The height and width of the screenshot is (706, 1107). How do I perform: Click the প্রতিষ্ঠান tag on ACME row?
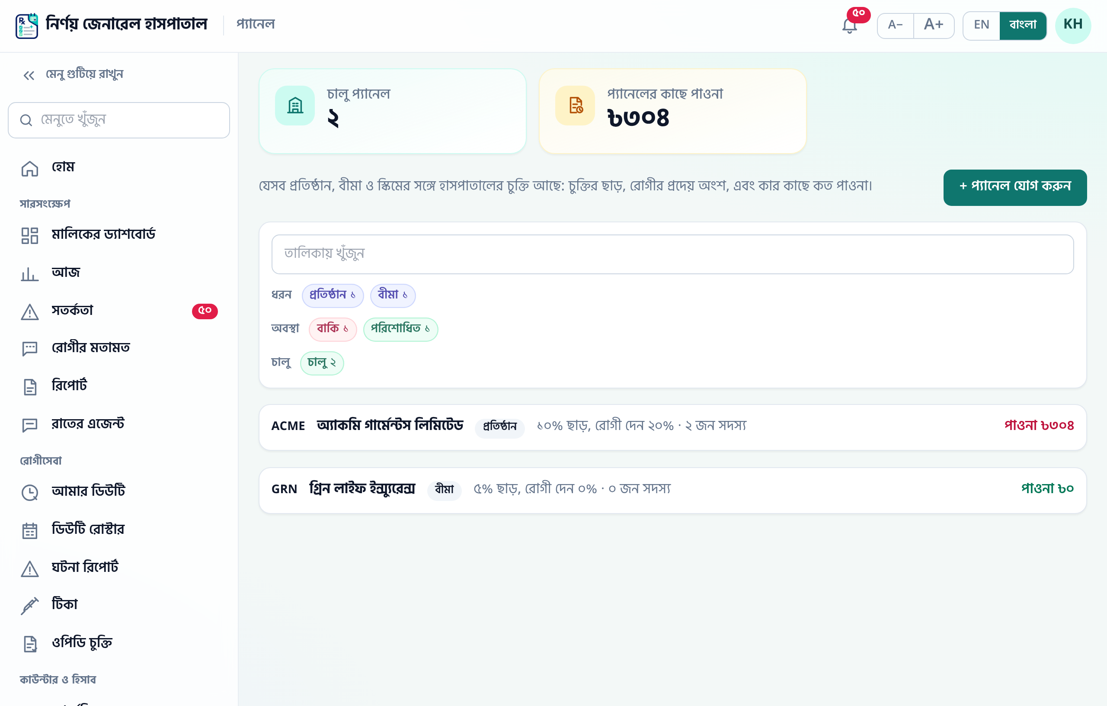500,427
